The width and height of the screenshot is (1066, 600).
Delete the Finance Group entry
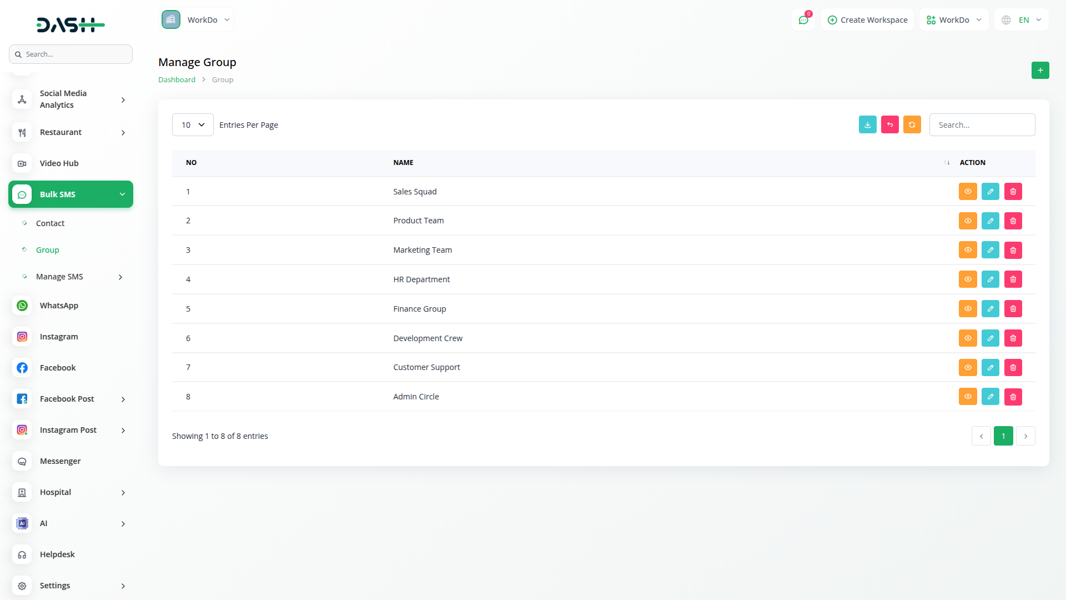(1013, 309)
